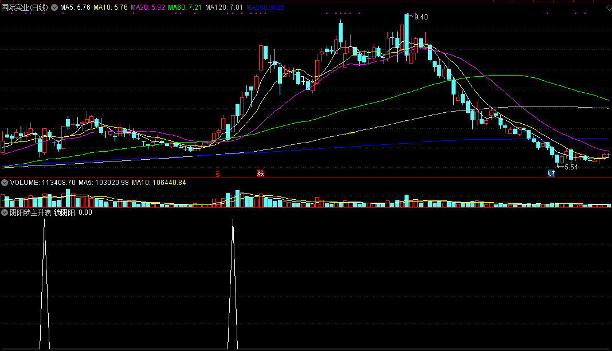
Task: Click the blue 财 marker icon
Action: 551,173
